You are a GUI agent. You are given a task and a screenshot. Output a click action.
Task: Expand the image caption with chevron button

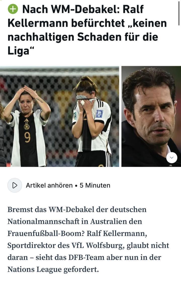[172, 158]
